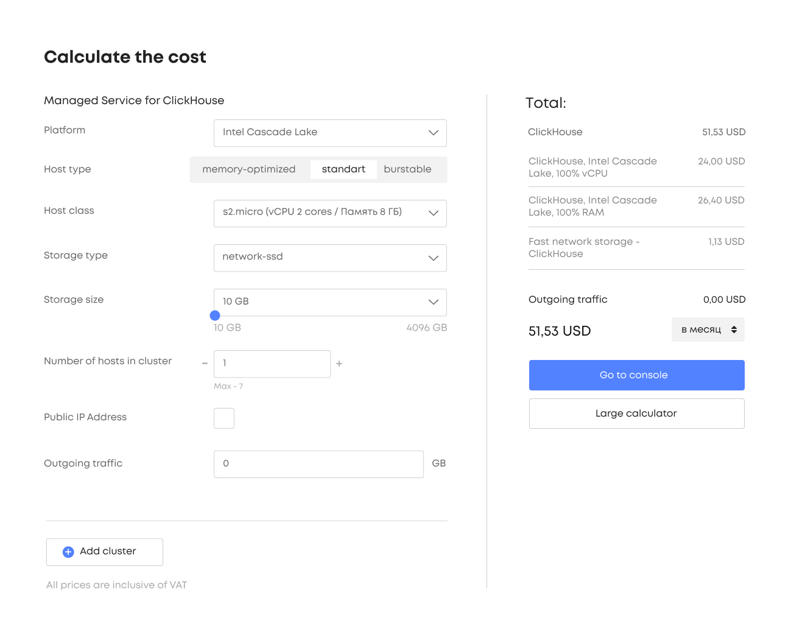Open the network-ssd storage type dropdown
This screenshot has height=642, width=805.
click(330, 258)
